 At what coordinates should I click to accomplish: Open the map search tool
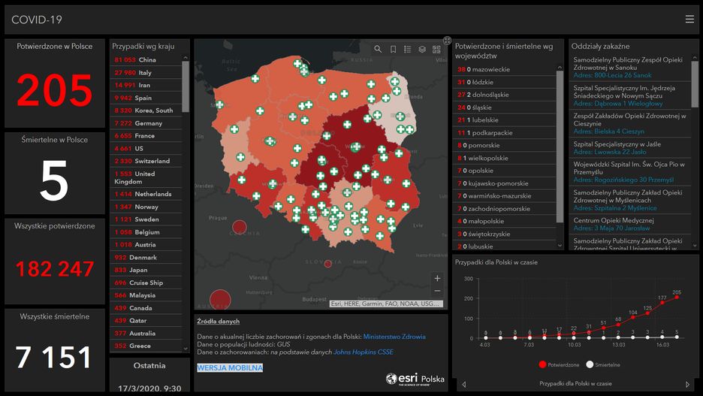tap(378, 50)
